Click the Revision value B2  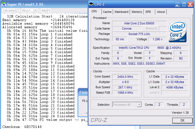click(x=181, y=58)
